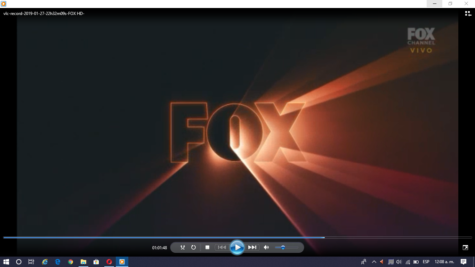Mute the player's sound
This screenshot has width=475, height=267.
click(x=266, y=248)
